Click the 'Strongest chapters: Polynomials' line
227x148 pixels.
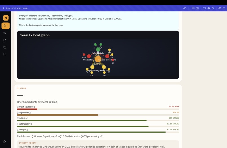coord(46,16)
